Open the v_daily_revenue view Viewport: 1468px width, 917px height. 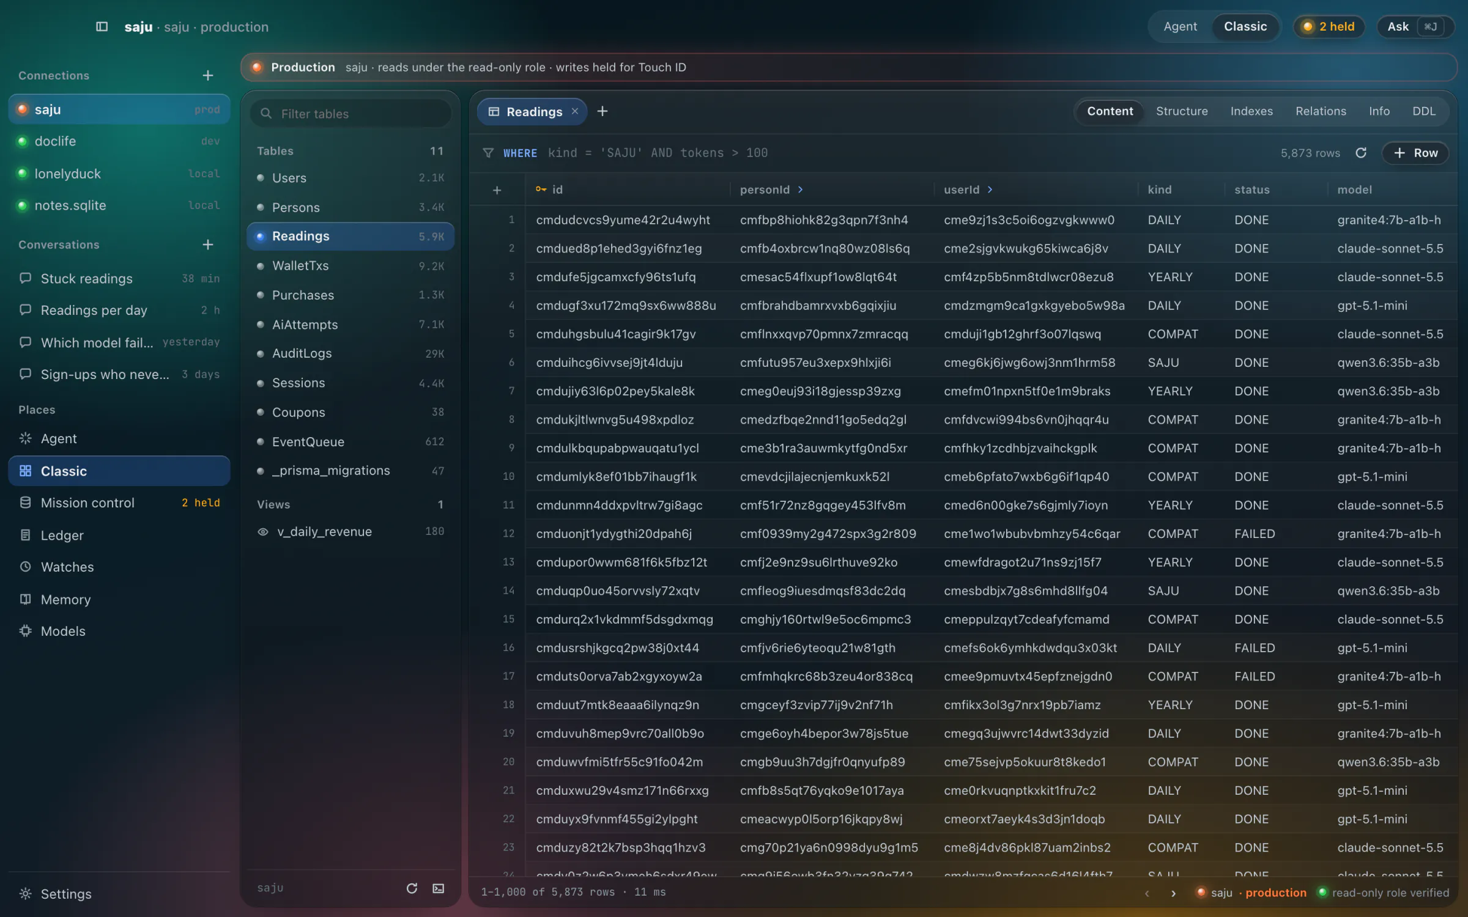pos(350,531)
